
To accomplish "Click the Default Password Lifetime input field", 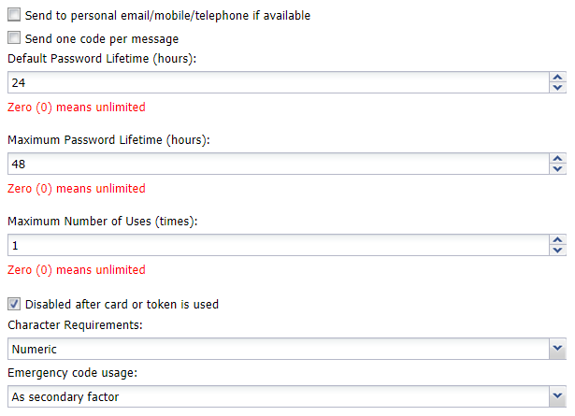I will click(278, 82).
